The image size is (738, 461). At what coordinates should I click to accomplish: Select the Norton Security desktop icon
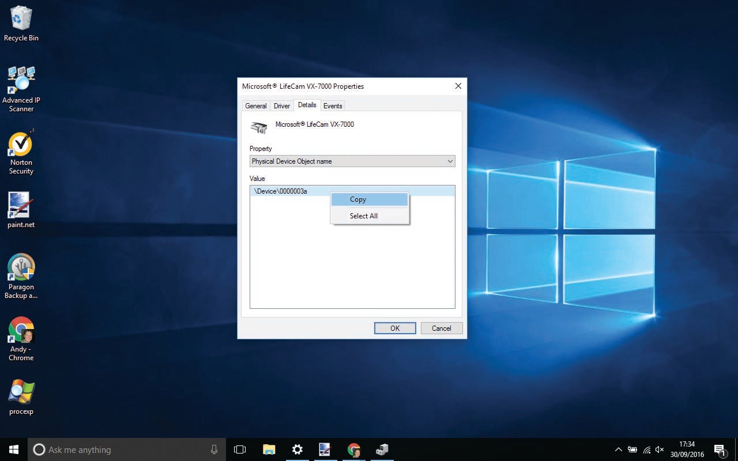point(21,153)
